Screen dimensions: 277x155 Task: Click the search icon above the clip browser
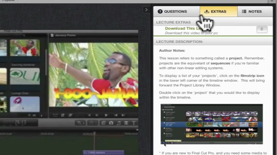click(24, 35)
